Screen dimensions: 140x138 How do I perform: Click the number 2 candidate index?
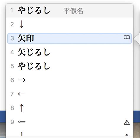12,24
